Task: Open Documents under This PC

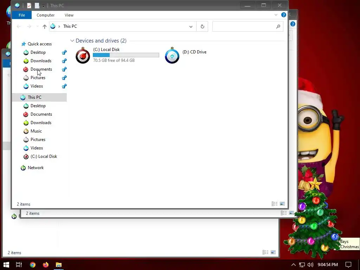Action: click(x=41, y=114)
